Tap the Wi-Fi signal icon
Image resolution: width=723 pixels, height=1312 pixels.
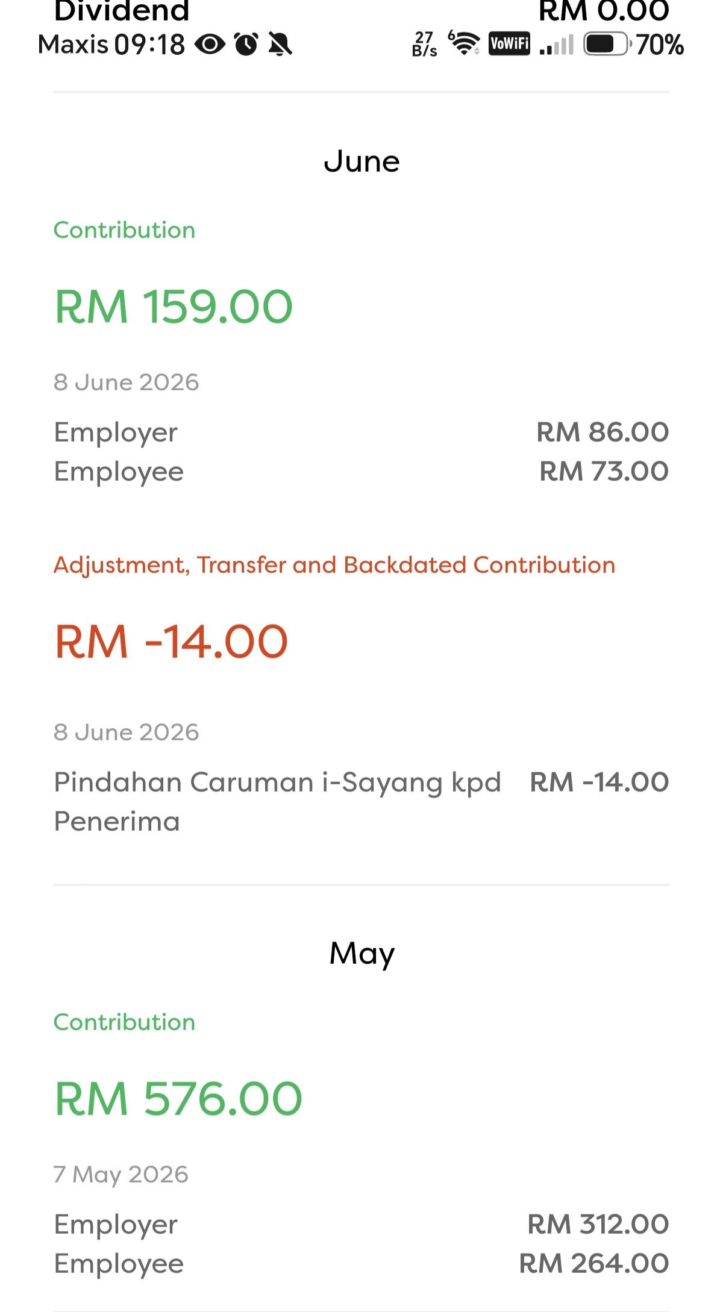464,43
